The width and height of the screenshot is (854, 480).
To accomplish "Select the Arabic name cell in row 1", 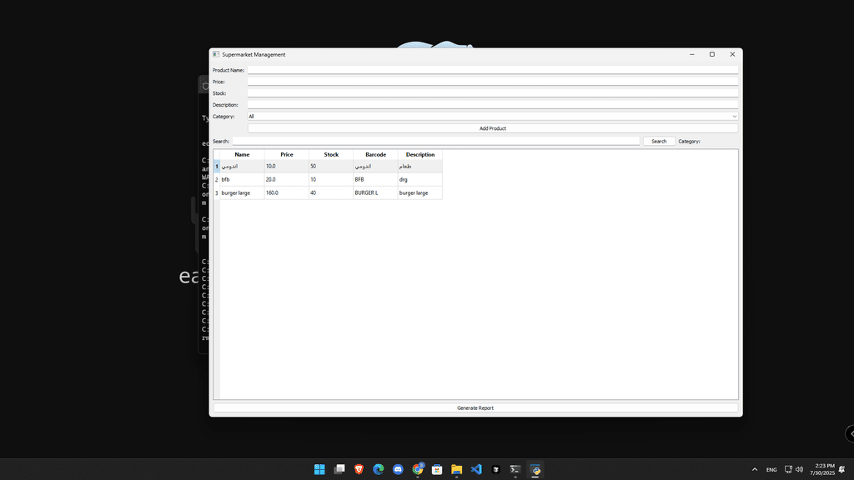I will pos(242,167).
